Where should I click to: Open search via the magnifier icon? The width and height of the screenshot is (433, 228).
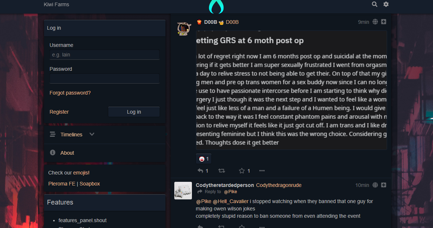(374, 4)
